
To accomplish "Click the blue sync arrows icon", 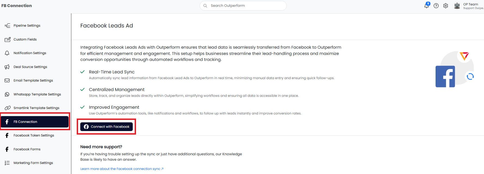I will pos(470,77).
